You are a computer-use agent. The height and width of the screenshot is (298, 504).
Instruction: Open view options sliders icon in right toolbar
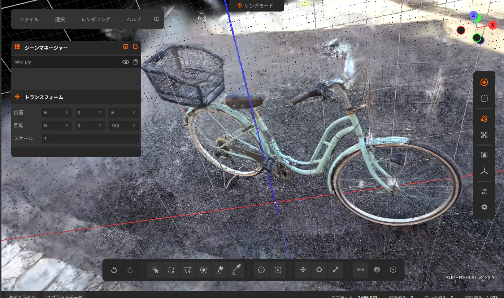[484, 192]
